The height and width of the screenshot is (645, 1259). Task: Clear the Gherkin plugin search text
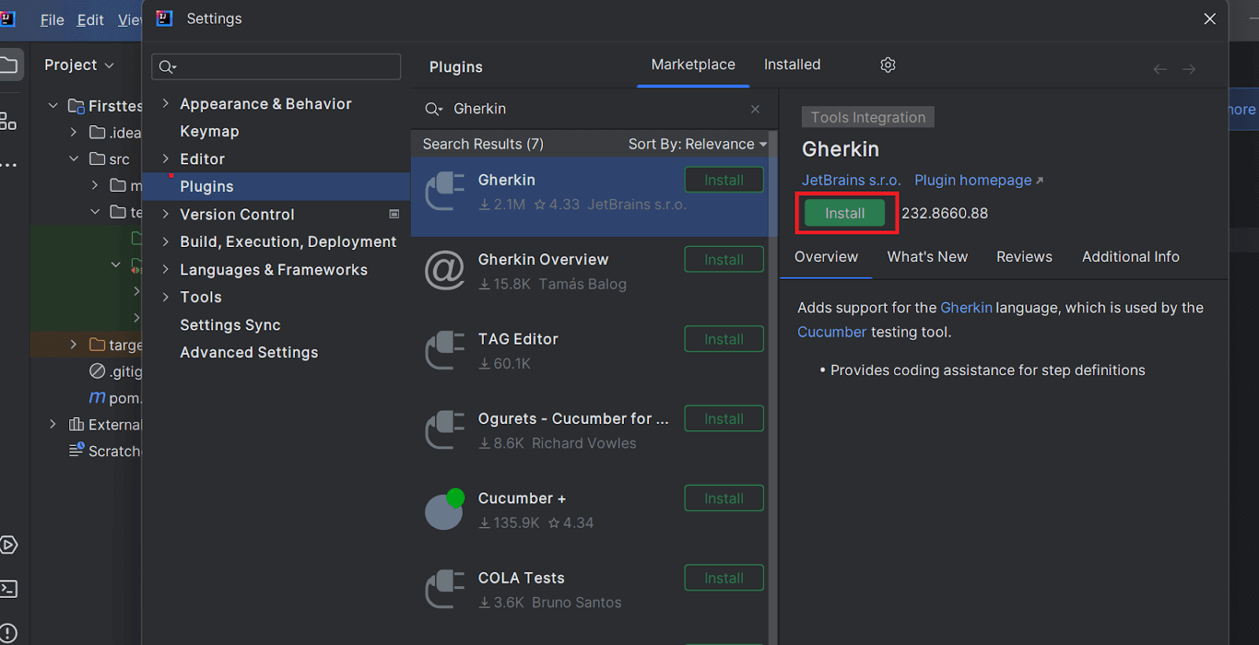[755, 109]
